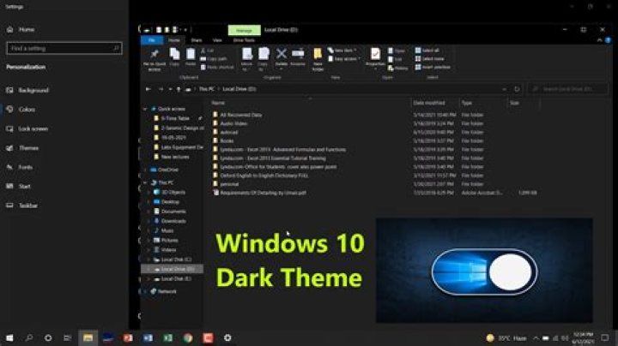Viewport: 618px width, 346px height.
Task: Click Paste shortcut in the ribbon
Action: [217, 68]
